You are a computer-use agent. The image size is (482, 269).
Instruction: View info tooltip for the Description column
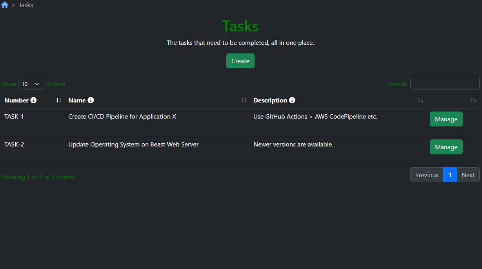pyautogui.click(x=292, y=100)
